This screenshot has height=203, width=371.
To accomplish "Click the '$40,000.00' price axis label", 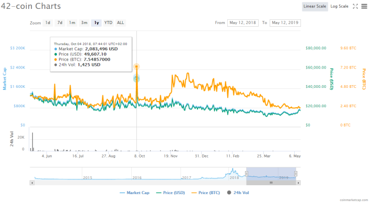I will [x=316, y=87].
